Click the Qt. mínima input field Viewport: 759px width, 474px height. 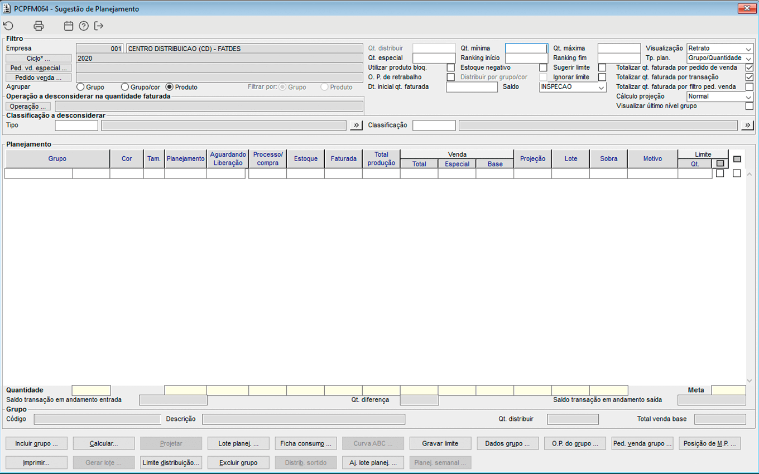click(526, 49)
